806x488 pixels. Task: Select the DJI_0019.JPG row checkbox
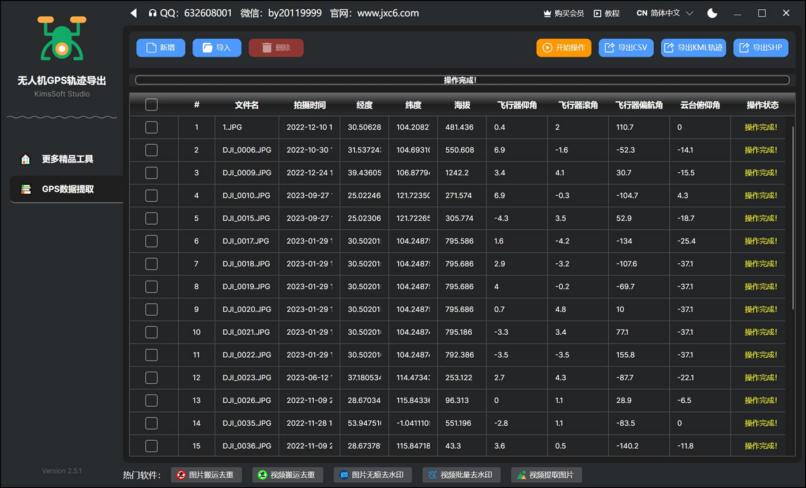151,286
